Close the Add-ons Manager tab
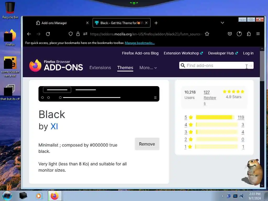The image size is (268, 201). pyautogui.click(x=87, y=23)
